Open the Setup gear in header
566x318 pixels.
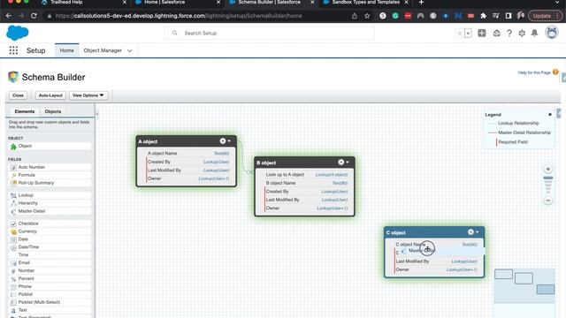point(522,34)
